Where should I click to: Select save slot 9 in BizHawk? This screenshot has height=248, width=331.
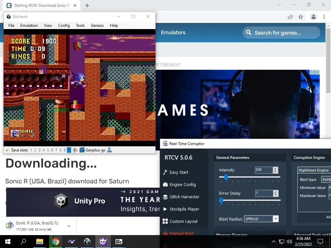pyautogui.click(x=65, y=150)
